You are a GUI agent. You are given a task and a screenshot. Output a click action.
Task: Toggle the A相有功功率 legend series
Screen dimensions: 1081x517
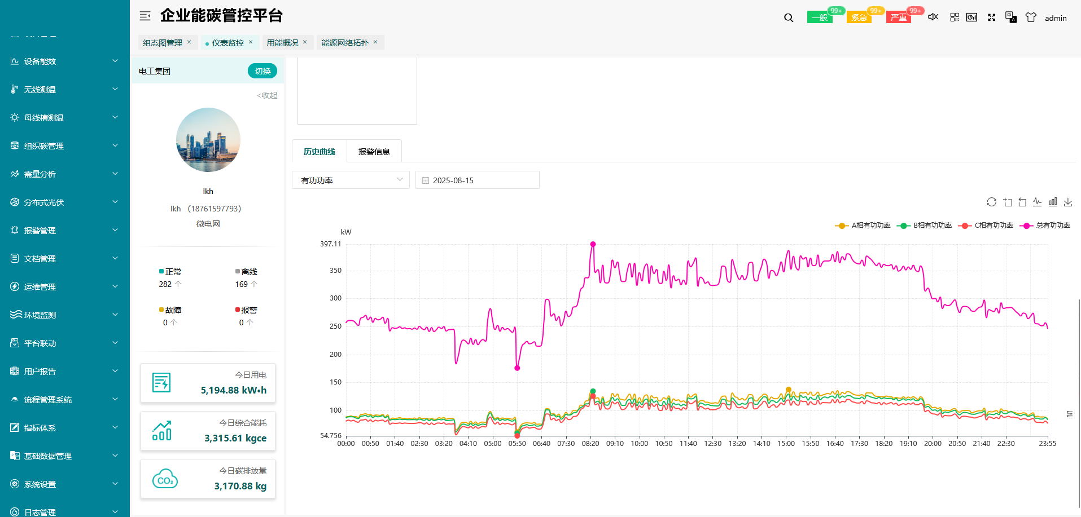(x=863, y=226)
